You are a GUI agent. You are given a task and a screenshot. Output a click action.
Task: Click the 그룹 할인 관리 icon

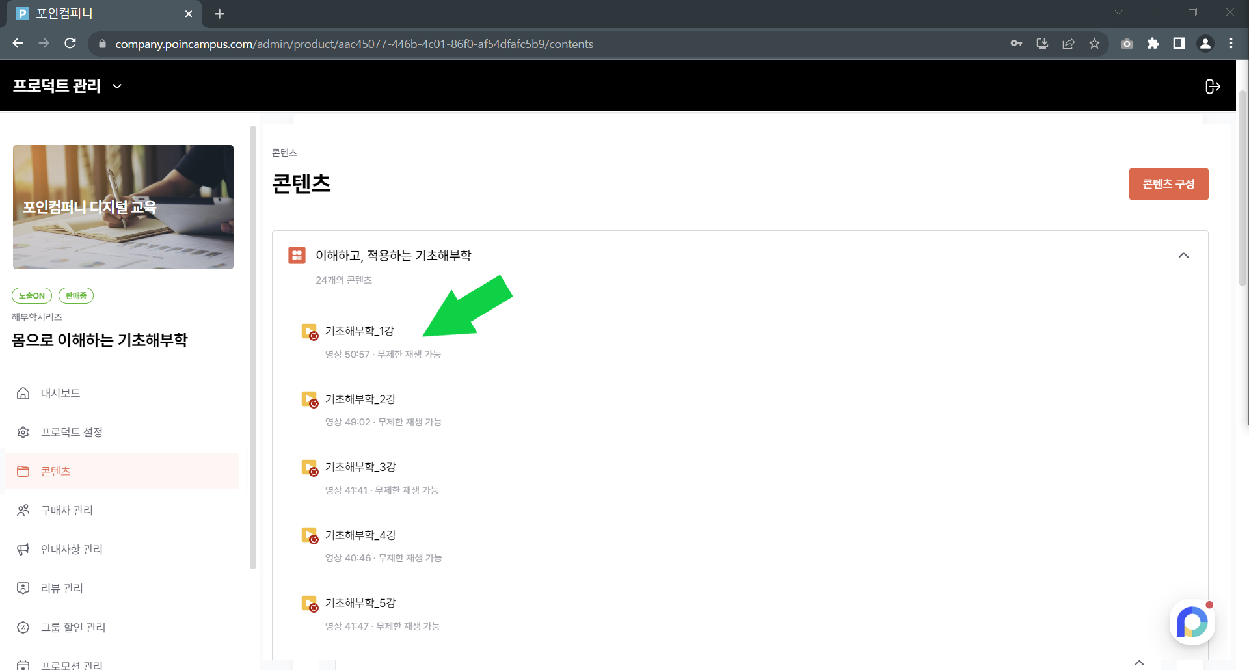pyautogui.click(x=23, y=628)
